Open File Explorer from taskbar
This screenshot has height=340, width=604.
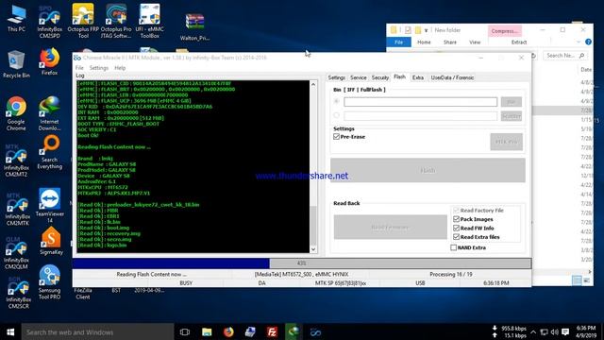click(207, 331)
